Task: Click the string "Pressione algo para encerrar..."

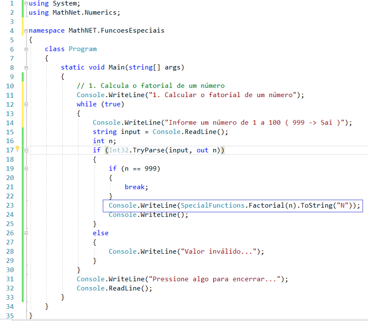Action: (215, 279)
